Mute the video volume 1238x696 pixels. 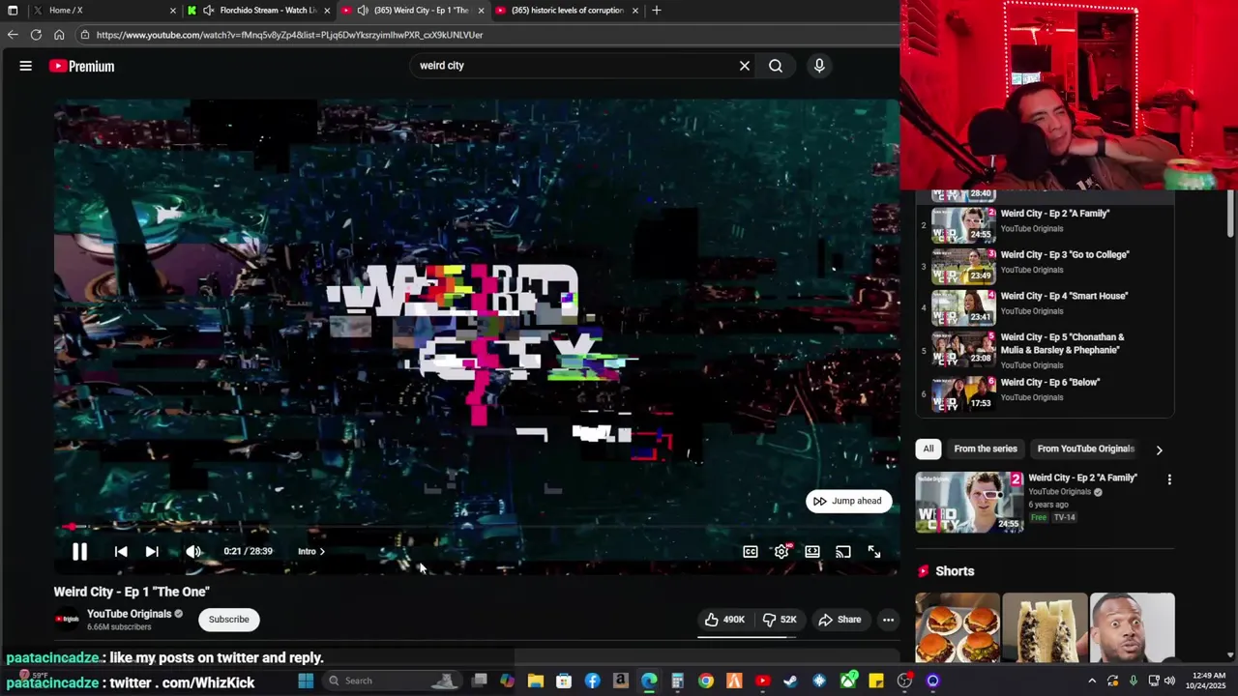point(193,551)
